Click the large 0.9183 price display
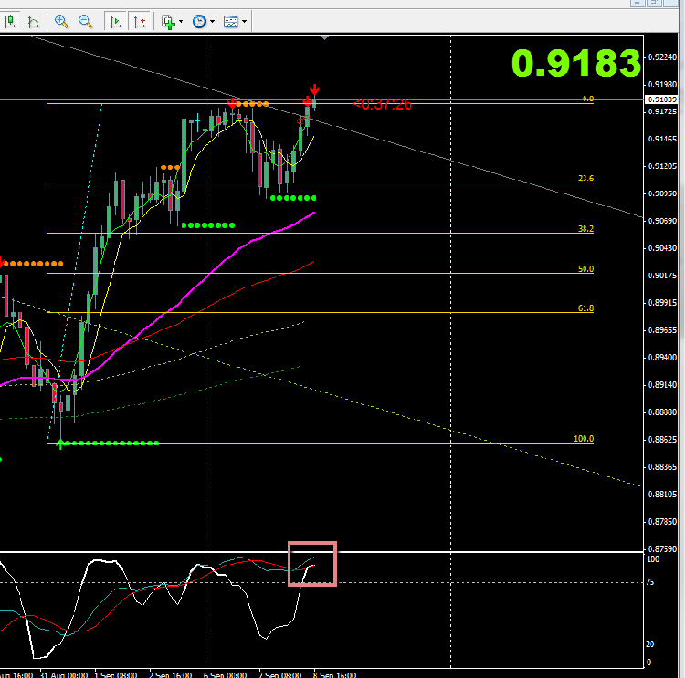The height and width of the screenshot is (678, 685). (575, 63)
